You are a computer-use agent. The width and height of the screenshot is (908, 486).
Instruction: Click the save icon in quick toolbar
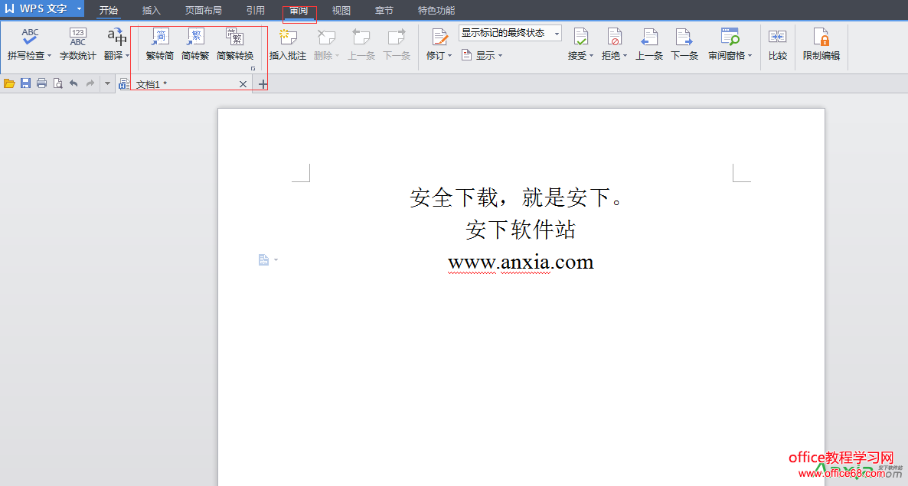pos(25,83)
